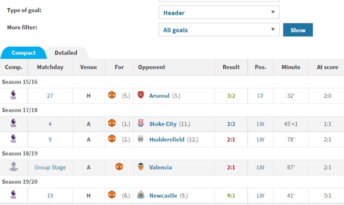
Task: Click the Huddersfield club crest icon
Action: pos(140,139)
